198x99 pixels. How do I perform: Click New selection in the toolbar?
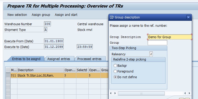coord(17,15)
